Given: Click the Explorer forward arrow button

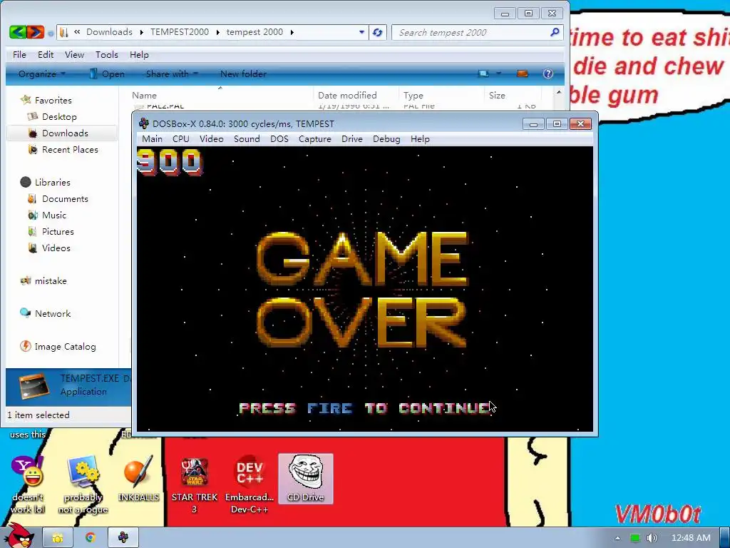Looking at the screenshot, I should [x=36, y=32].
